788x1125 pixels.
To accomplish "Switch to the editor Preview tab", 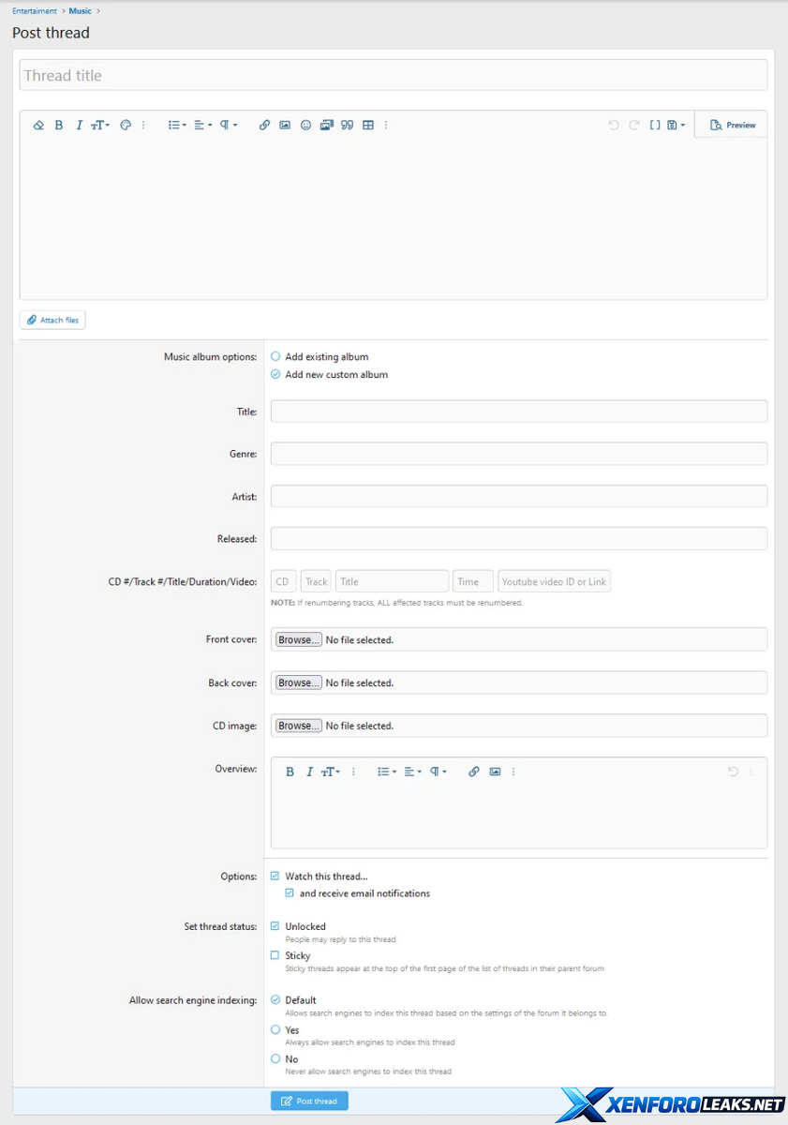I will [732, 125].
